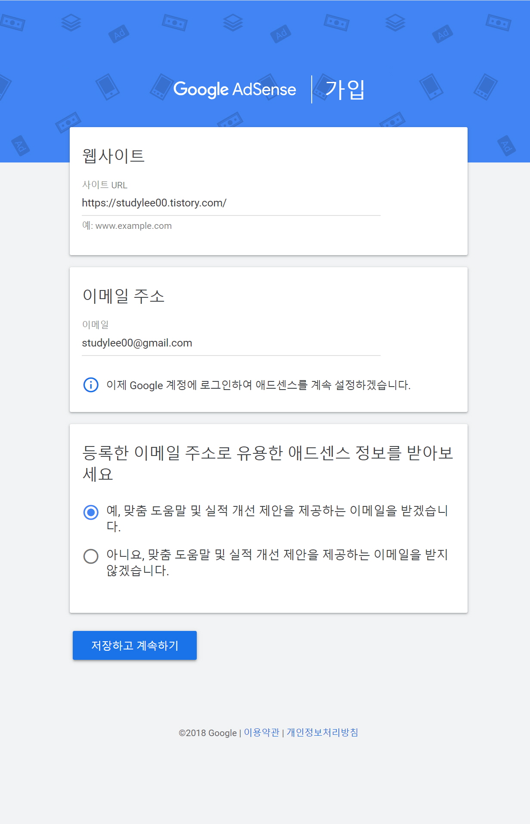Click the Google AdSense logo
Viewport: 530px width, 824px height.
pos(235,89)
